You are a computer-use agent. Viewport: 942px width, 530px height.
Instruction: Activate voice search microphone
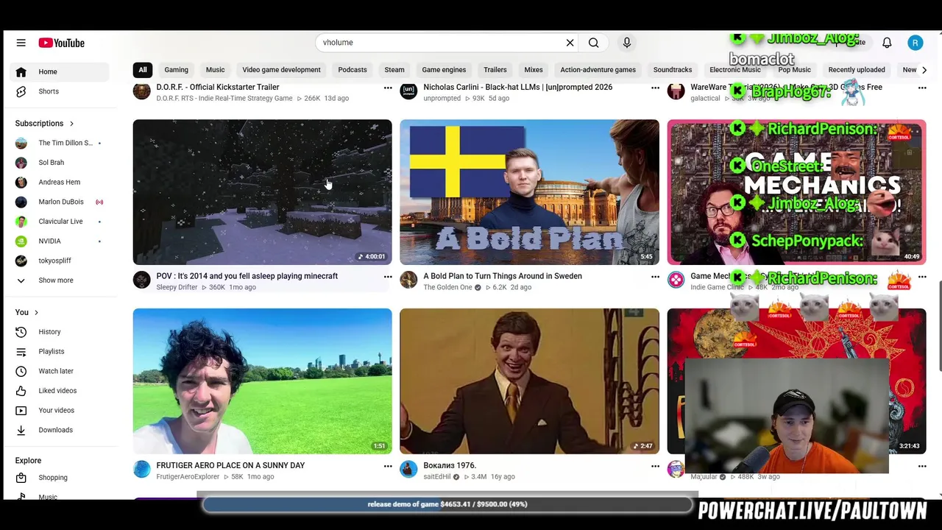[627, 43]
